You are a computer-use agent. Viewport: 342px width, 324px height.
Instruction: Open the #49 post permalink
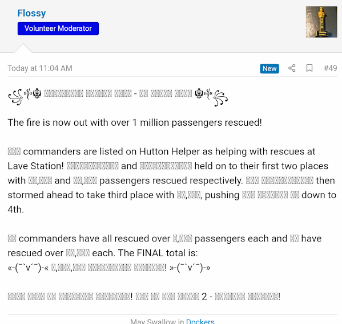pos(331,68)
